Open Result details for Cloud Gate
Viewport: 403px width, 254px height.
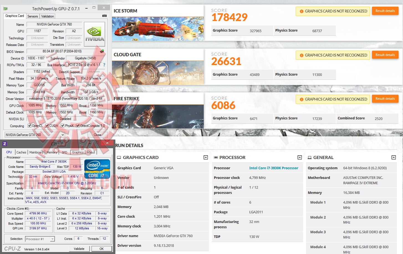(385, 55)
